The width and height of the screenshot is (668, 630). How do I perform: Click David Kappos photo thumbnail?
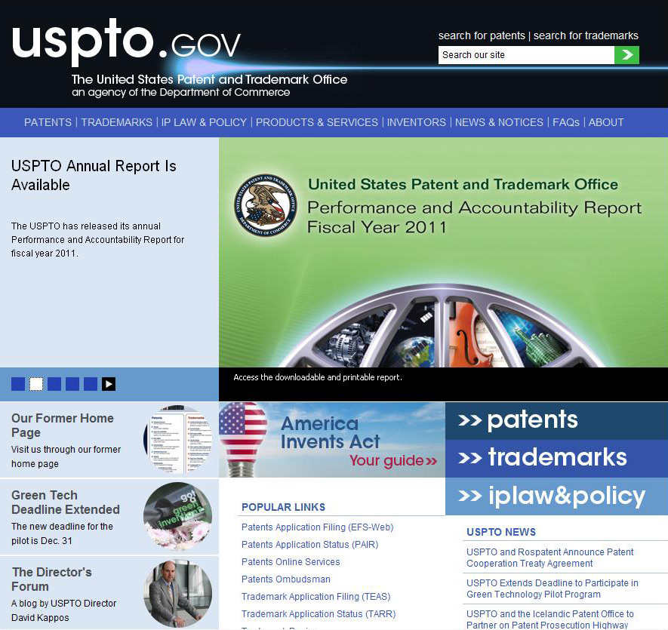point(178,594)
